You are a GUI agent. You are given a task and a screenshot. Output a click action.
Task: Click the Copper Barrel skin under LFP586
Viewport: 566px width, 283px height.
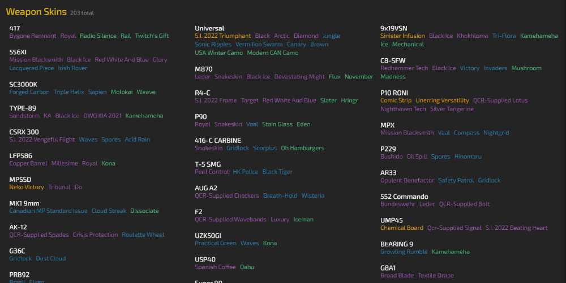(28, 163)
